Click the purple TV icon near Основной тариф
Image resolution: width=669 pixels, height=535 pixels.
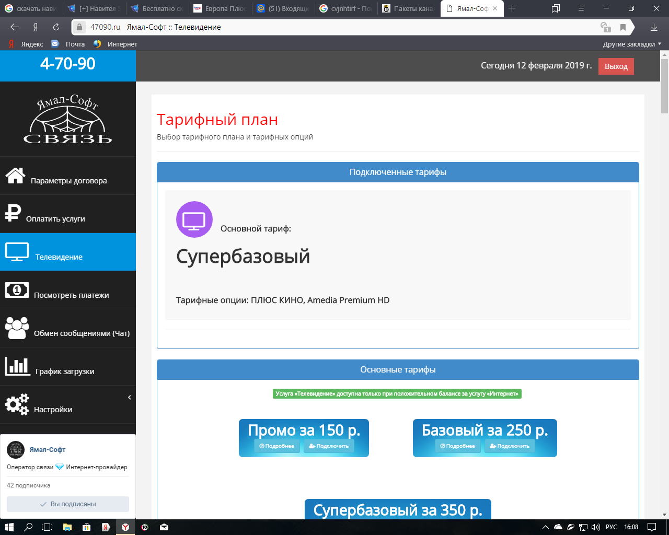coord(194,219)
